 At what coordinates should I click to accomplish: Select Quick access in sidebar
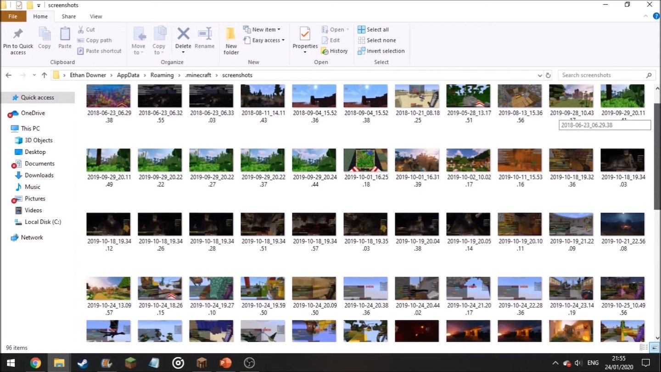[x=38, y=97]
